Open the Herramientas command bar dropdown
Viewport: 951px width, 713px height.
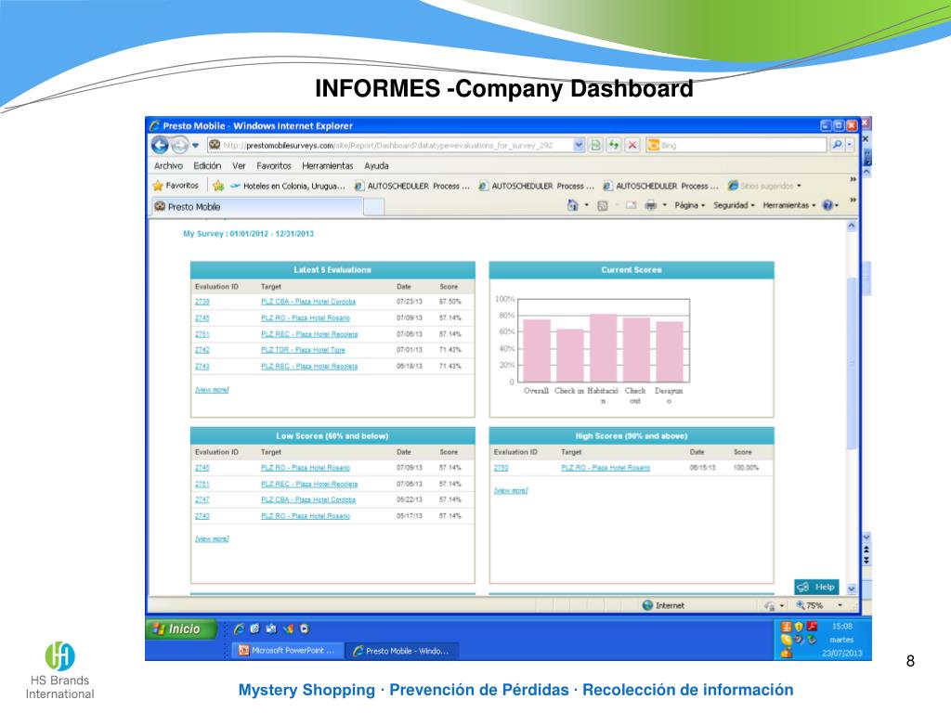point(789,205)
